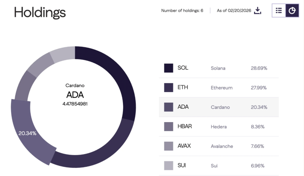Select the Solana row in legend
The image size is (304, 176).
coord(218,68)
